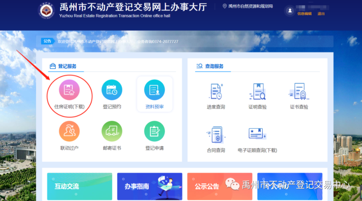Open the rightmost blue banner card
This screenshot has width=362, height=201.
click(x=290, y=186)
